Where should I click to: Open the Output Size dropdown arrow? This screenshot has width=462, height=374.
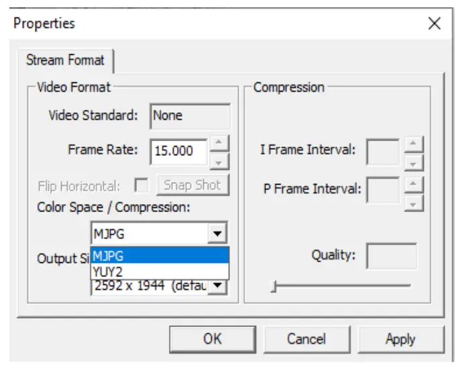click(x=217, y=287)
